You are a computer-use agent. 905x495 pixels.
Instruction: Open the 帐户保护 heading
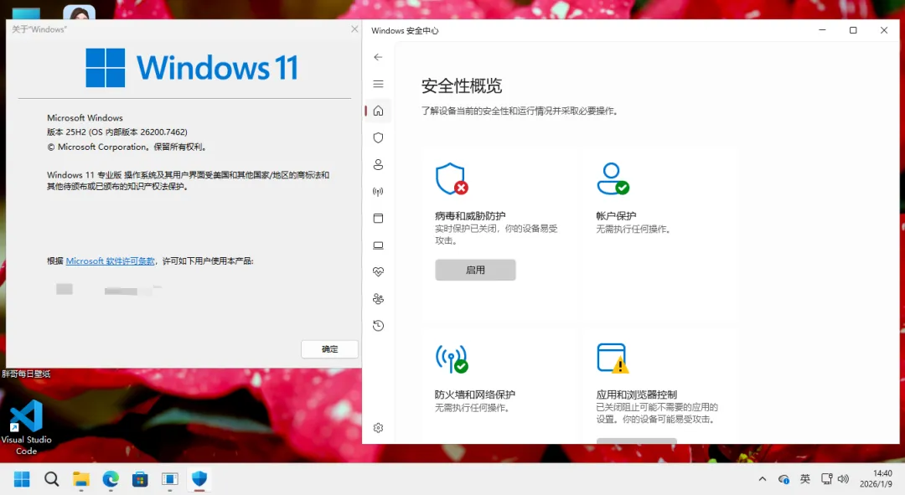coord(616,216)
